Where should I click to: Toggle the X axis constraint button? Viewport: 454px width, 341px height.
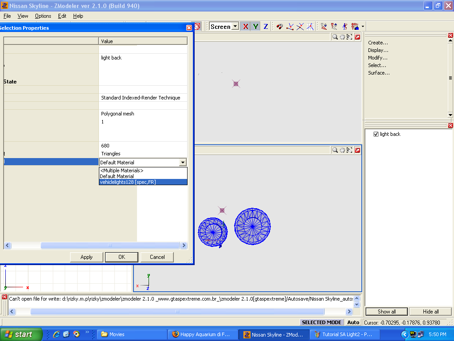[246, 27]
